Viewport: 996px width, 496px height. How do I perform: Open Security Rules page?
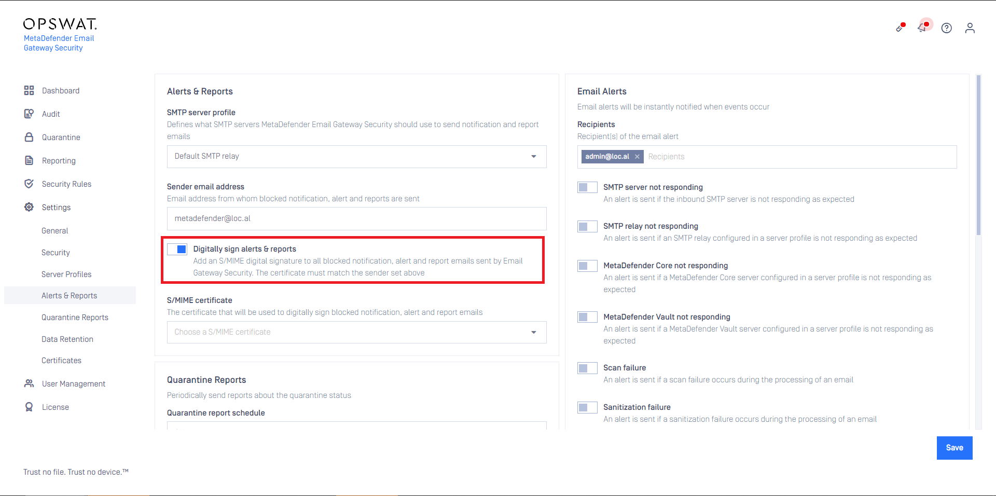(66, 184)
